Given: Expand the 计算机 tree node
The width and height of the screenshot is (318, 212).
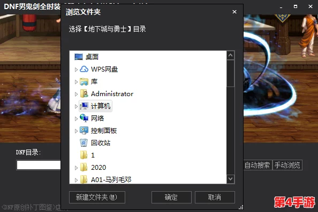Looking at the screenshot, I should tap(76, 106).
